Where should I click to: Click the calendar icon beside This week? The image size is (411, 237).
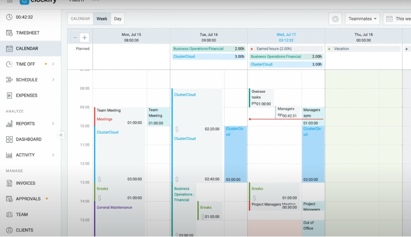[389, 19]
